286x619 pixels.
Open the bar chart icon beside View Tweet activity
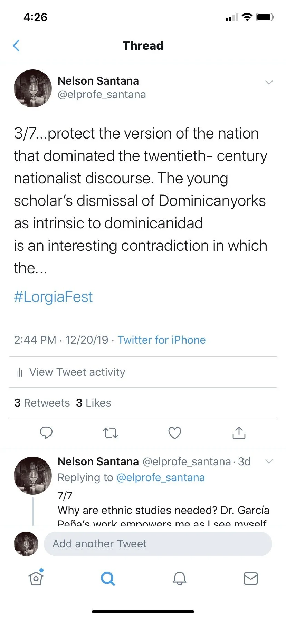19,372
